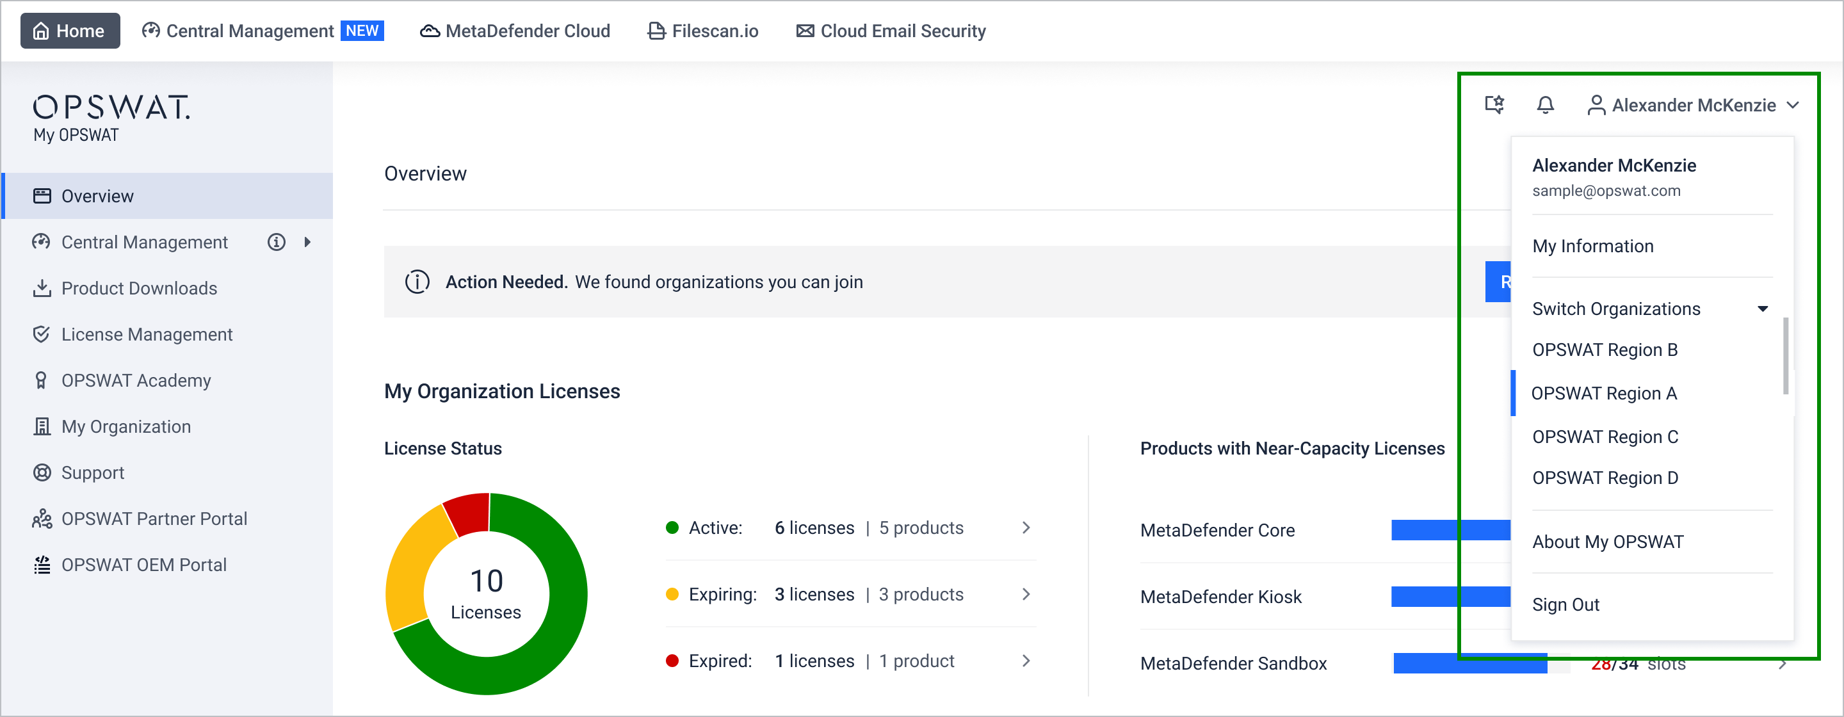
Task: Click the '6 licenses' Active count
Action: click(814, 528)
